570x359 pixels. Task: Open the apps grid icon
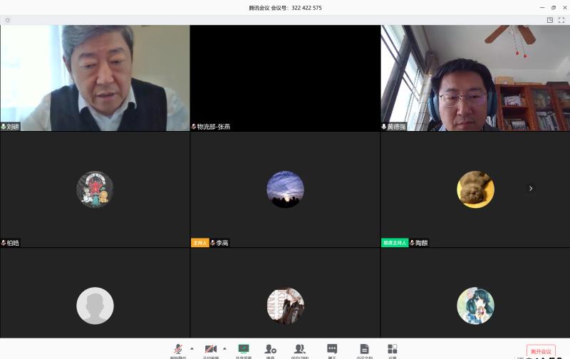coord(393,350)
